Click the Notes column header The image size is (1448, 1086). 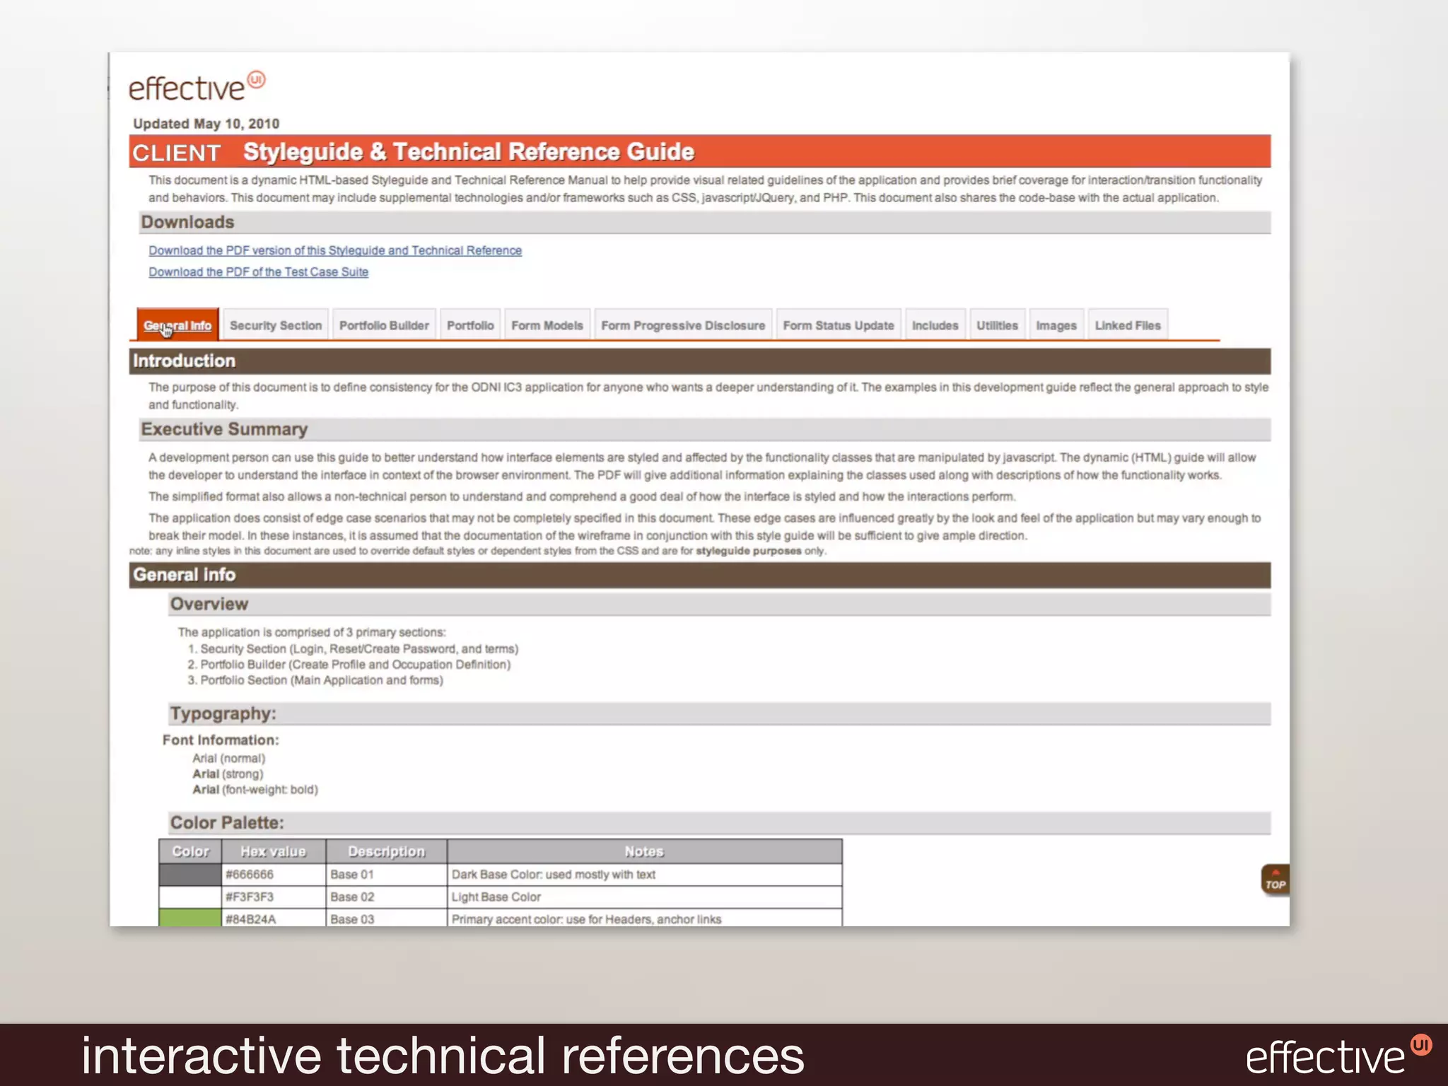point(644,851)
